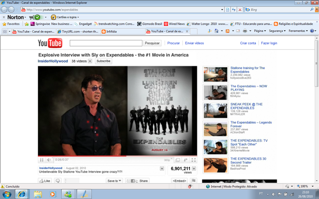Viewport: 319px width, 199px height.
Task: Click the print icon in command bar
Action: 245,31
